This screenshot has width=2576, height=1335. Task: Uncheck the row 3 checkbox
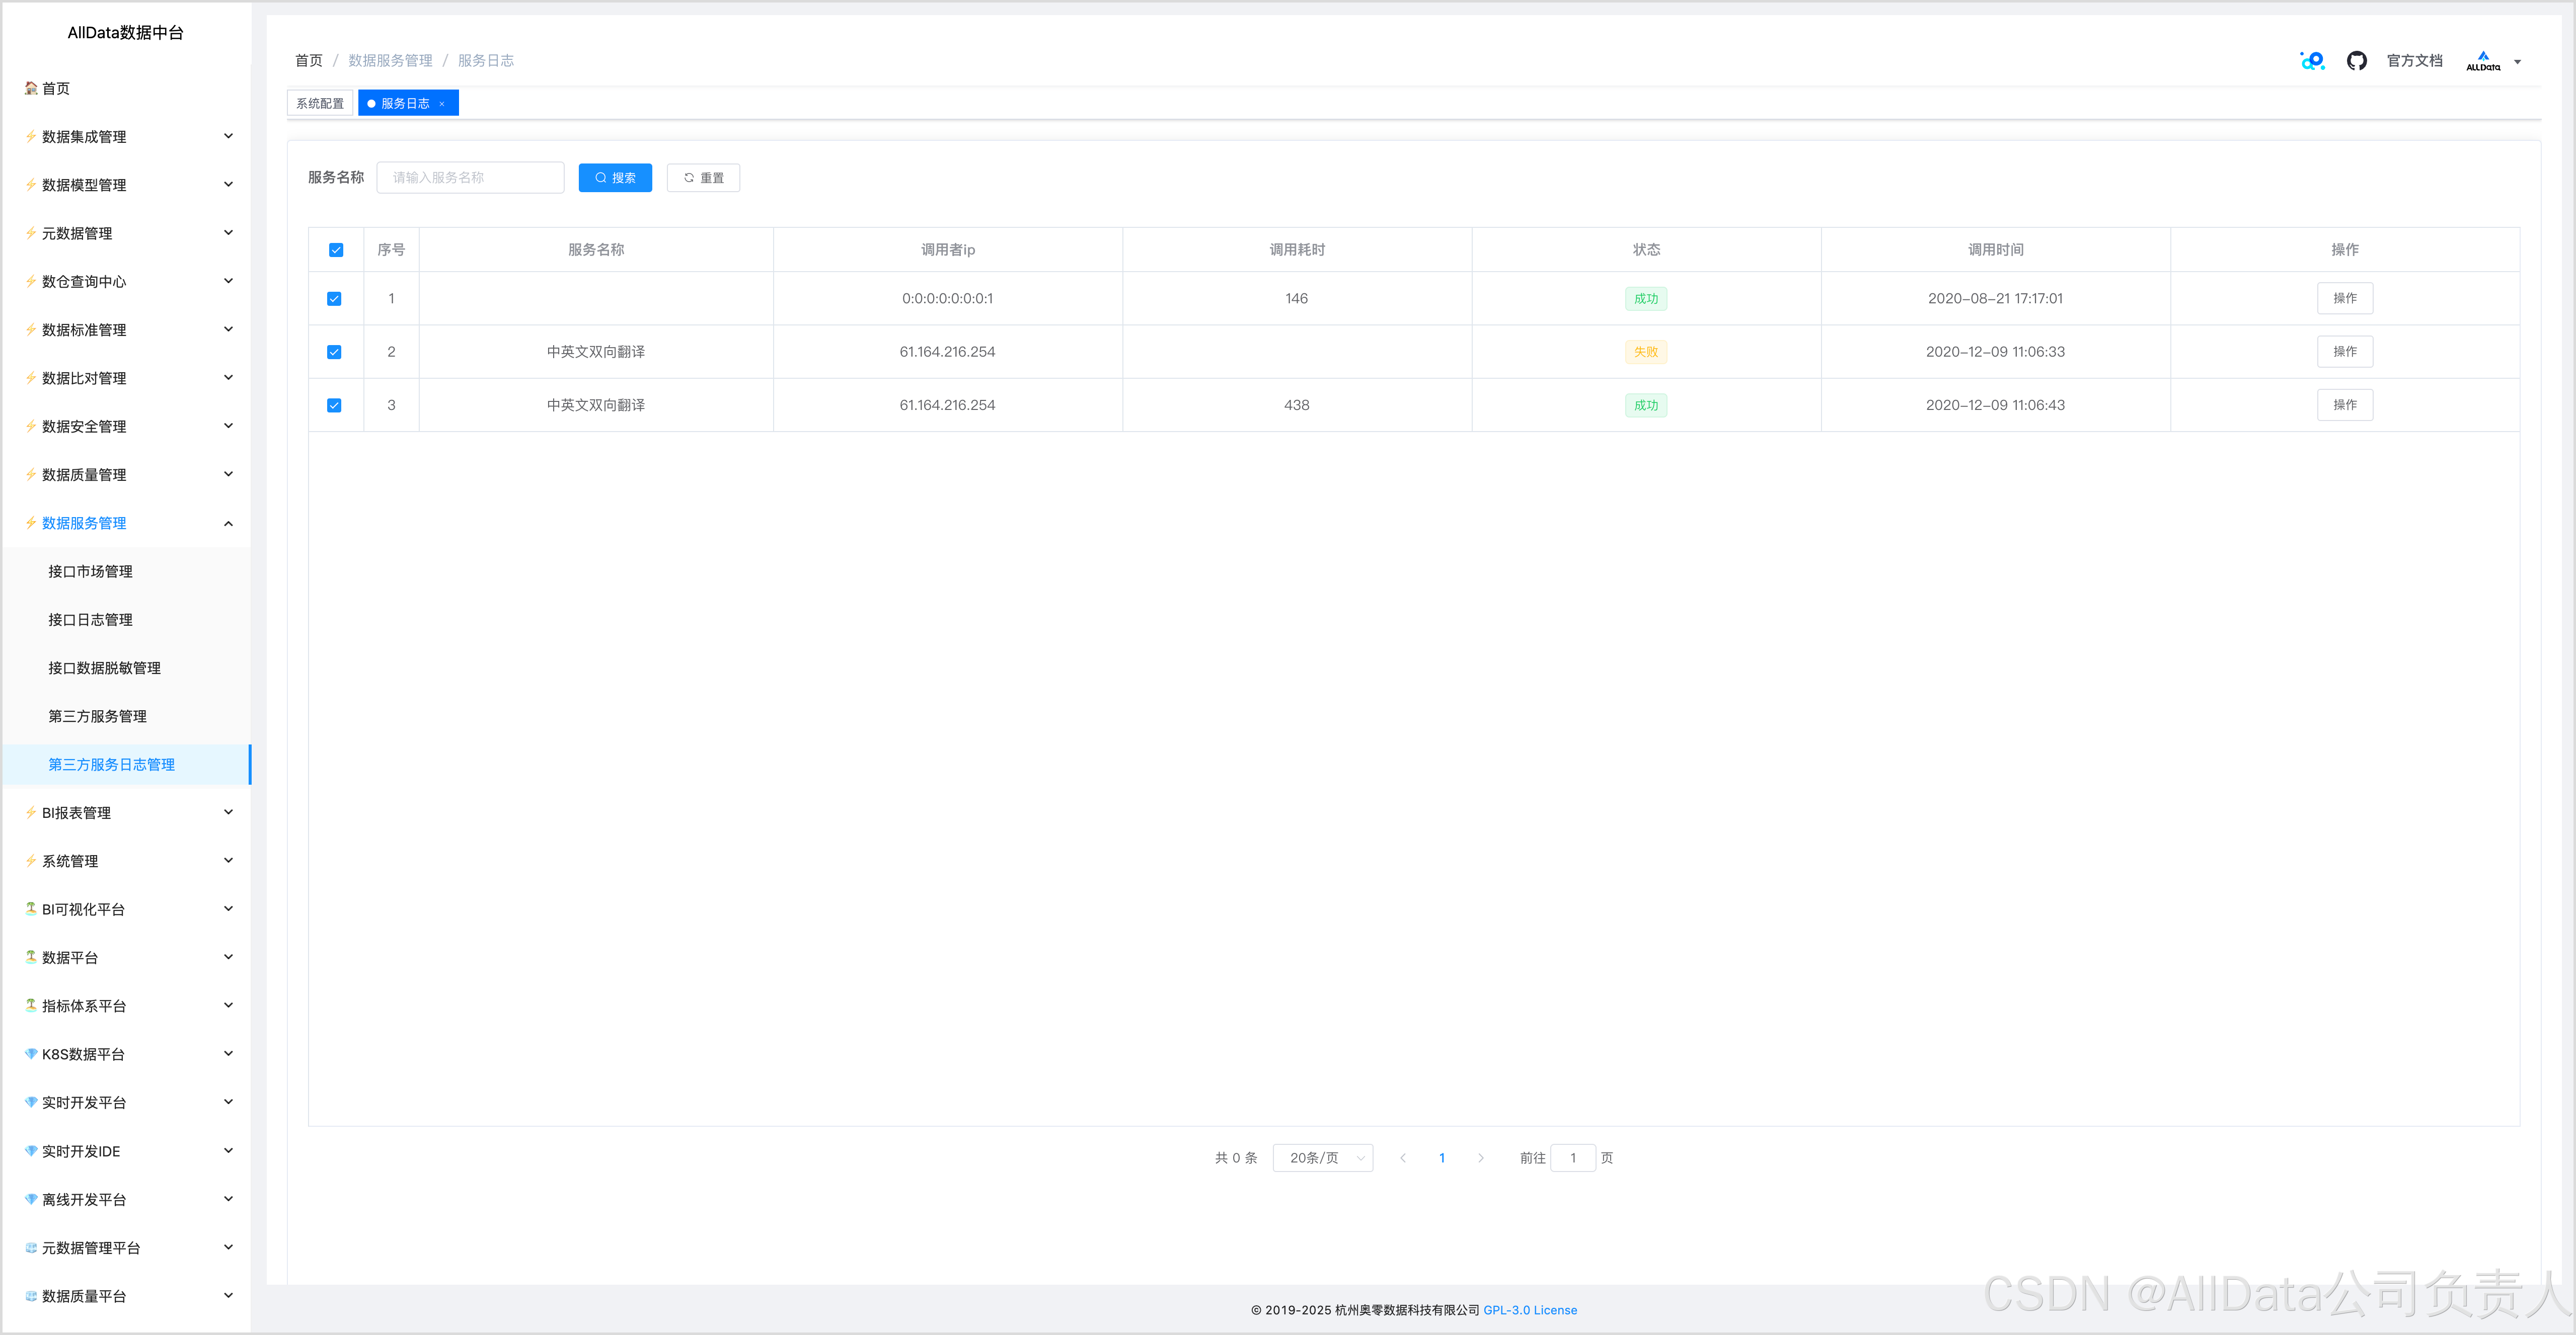[x=334, y=406]
